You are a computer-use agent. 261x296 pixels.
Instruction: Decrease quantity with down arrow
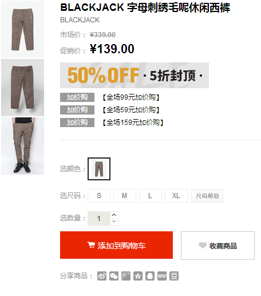tap(114, 222)
